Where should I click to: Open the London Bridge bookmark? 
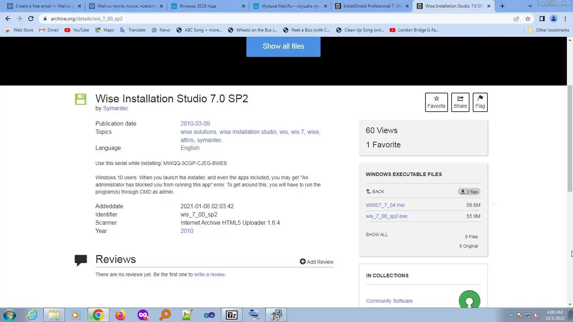pos(414,30)
